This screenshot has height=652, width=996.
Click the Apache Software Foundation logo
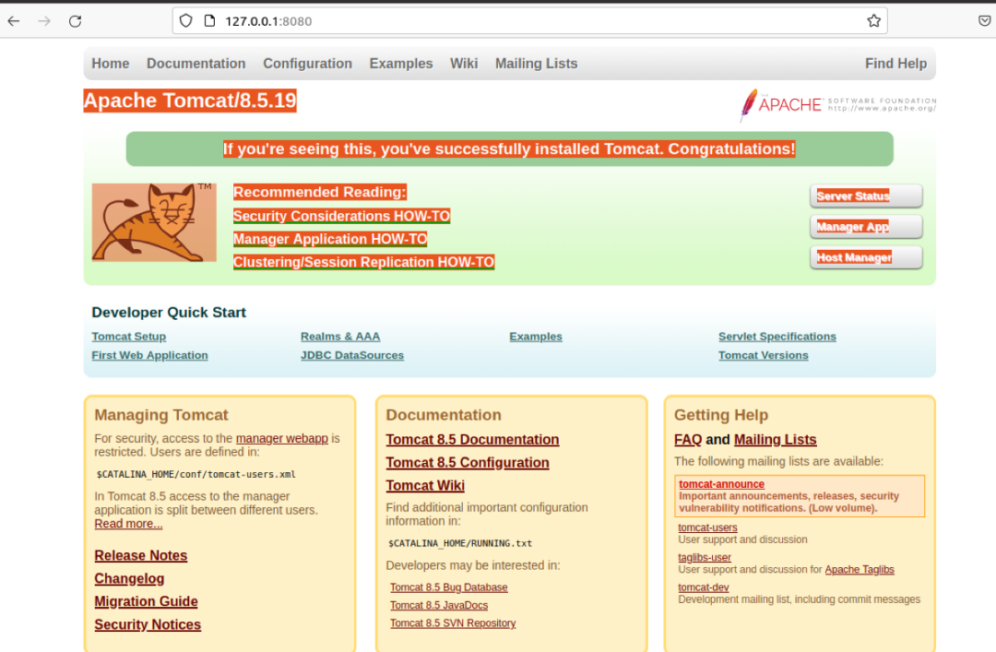click(837, 105)
